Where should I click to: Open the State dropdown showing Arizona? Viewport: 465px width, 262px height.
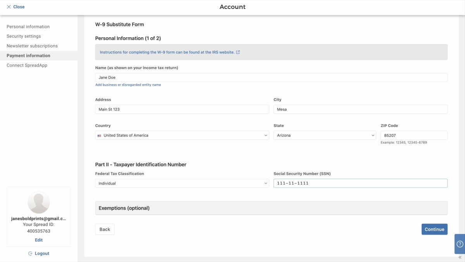click(x=325, y=135)
